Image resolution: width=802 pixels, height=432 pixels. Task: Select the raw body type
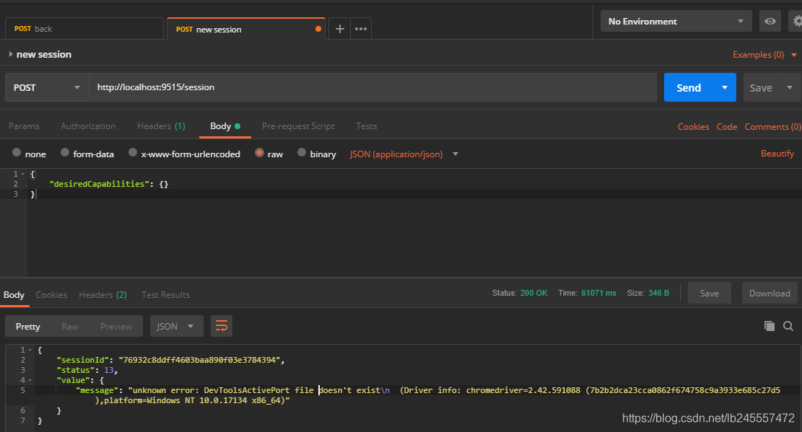tap(259, 152)
